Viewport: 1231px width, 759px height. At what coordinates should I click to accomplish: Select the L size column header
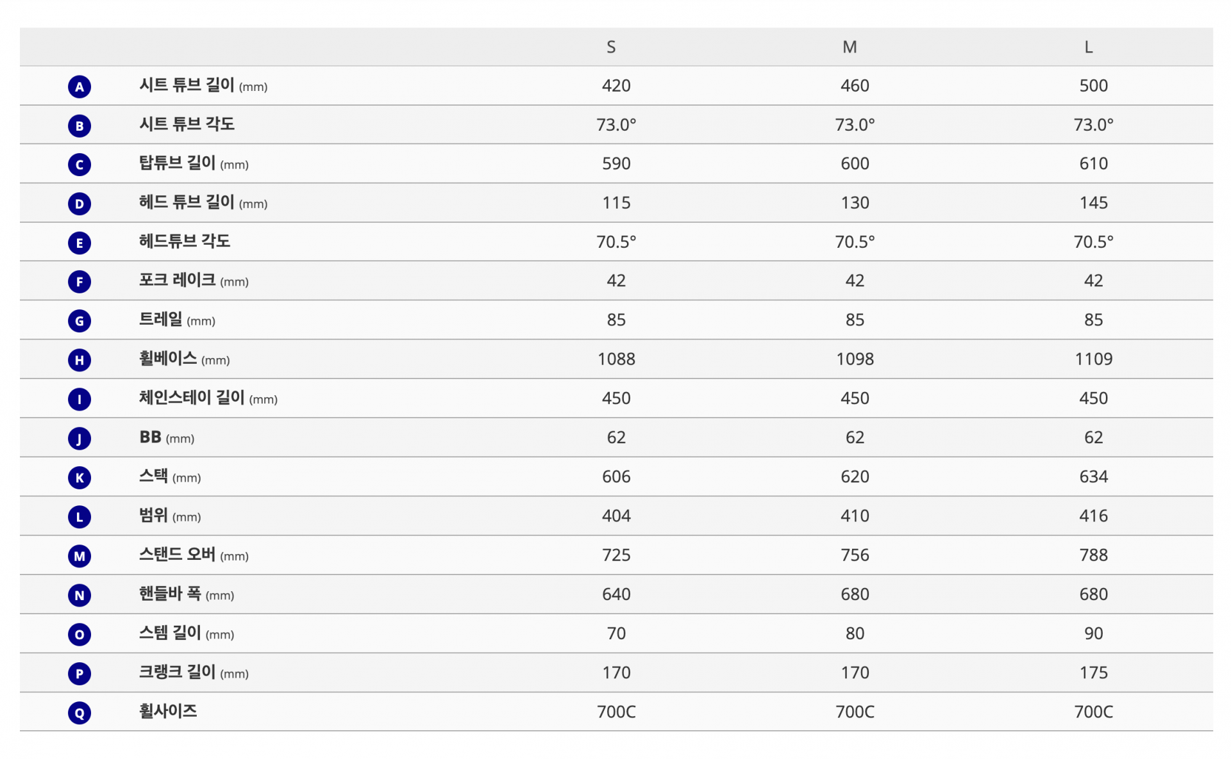pos(1088,47)
